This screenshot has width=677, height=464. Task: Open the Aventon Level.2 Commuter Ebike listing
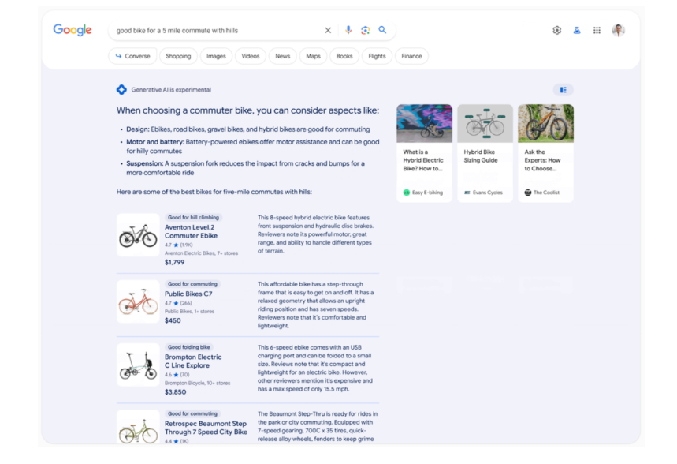pos(191,231)
